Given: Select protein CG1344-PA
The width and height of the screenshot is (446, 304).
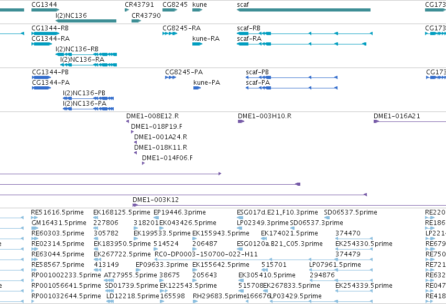Looking at the screenshot, I should (x=41, y=88).
